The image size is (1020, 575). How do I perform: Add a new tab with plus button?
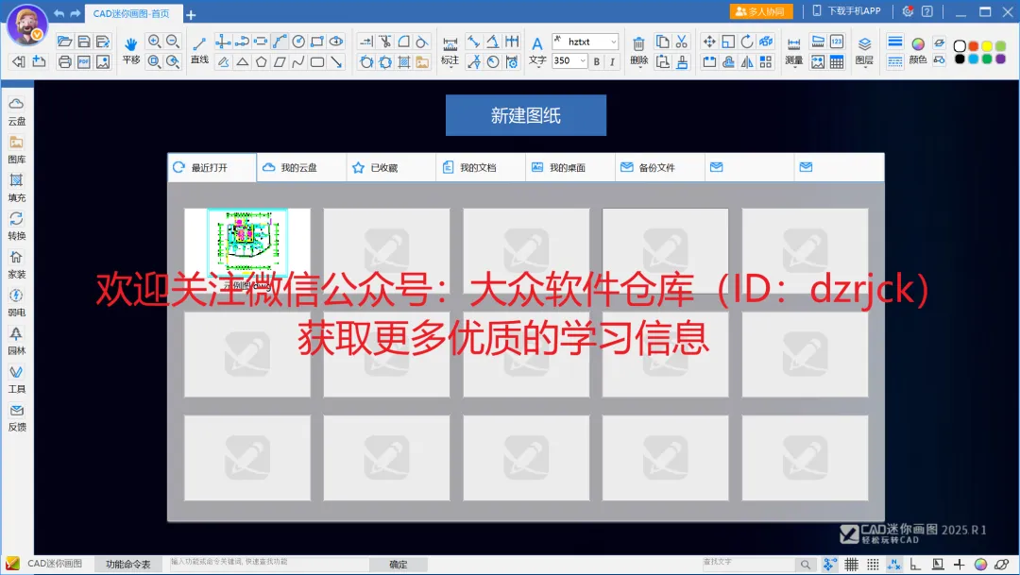(191, 14)
